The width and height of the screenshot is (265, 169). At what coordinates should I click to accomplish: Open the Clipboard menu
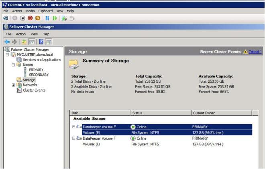[x=45, y=11]
